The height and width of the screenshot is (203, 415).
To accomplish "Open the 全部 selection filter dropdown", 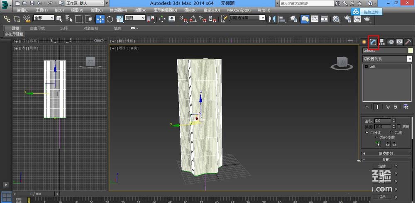I will pos(44,18).
